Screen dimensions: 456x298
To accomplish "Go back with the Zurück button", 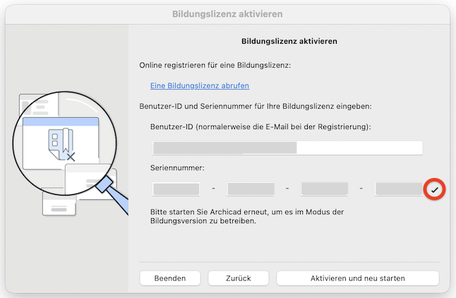I will (239, 278).
